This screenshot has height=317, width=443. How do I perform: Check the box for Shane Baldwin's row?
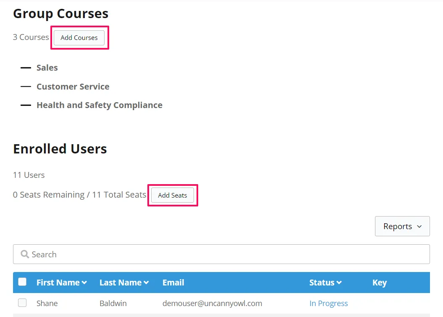point(22,303)
